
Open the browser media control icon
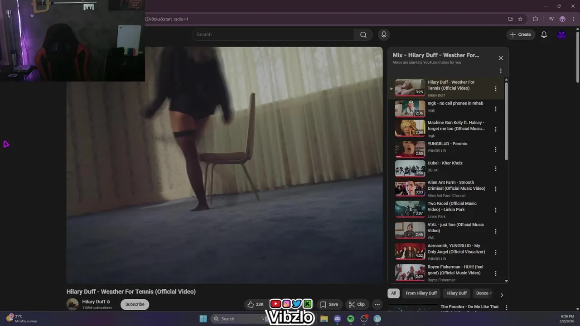[x=551, y=19]
